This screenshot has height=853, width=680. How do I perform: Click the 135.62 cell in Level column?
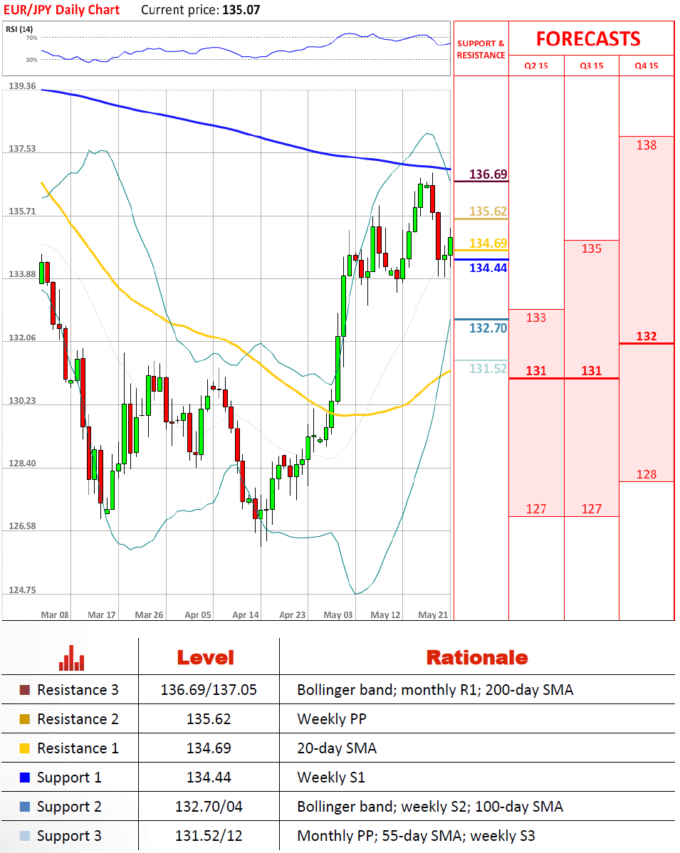(209, 719)
